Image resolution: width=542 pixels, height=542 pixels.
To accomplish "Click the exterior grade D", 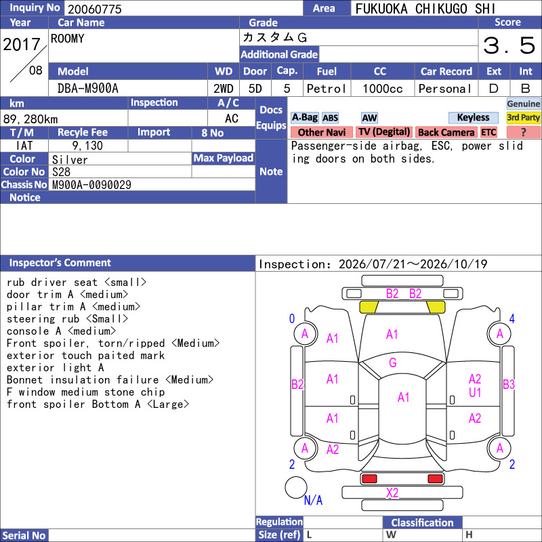I will click(x=494, y=89).
